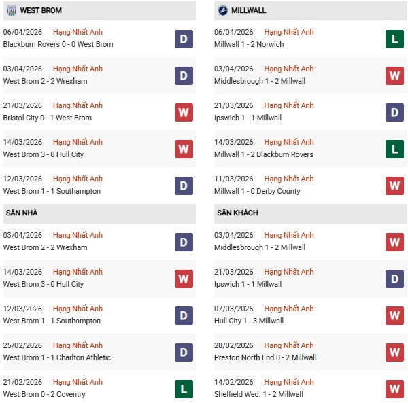
Task: Click the W badge for Derby County match
Action: pos(394,186)
